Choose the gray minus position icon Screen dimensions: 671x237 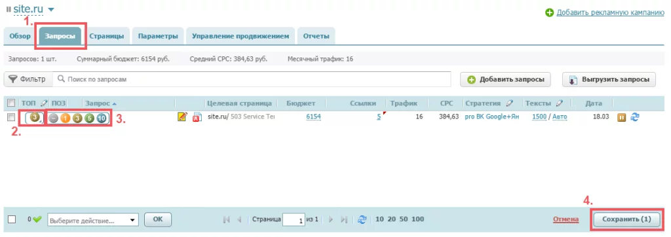(x=53, y=118)
